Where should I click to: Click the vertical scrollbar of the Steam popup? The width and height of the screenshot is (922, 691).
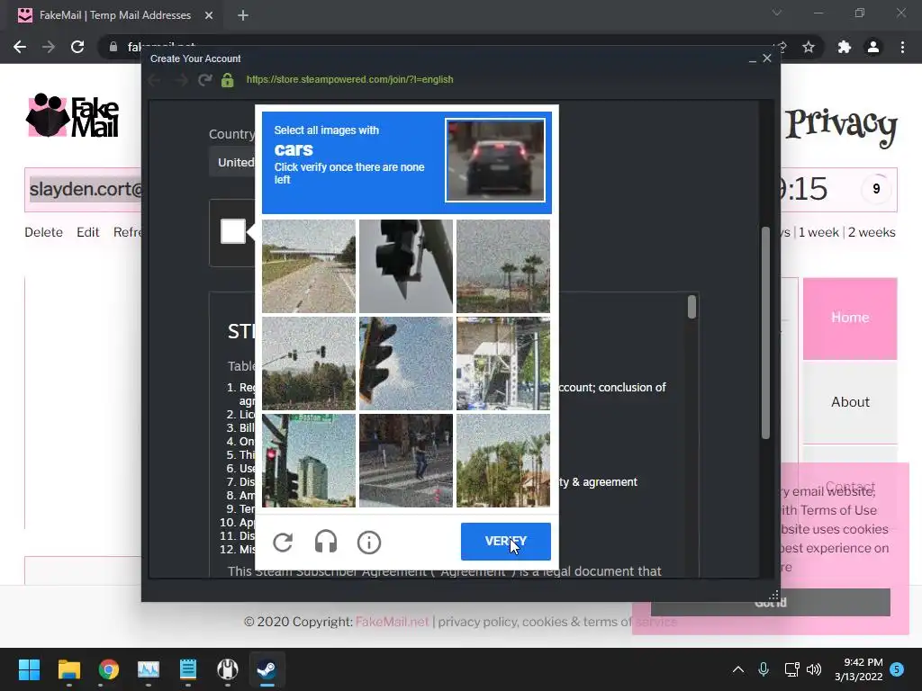tap(765, 333)
